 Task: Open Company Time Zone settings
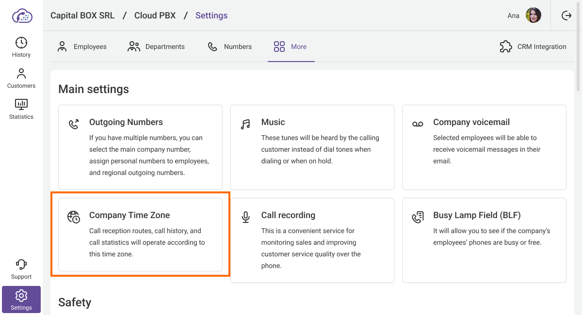point(140,235)
